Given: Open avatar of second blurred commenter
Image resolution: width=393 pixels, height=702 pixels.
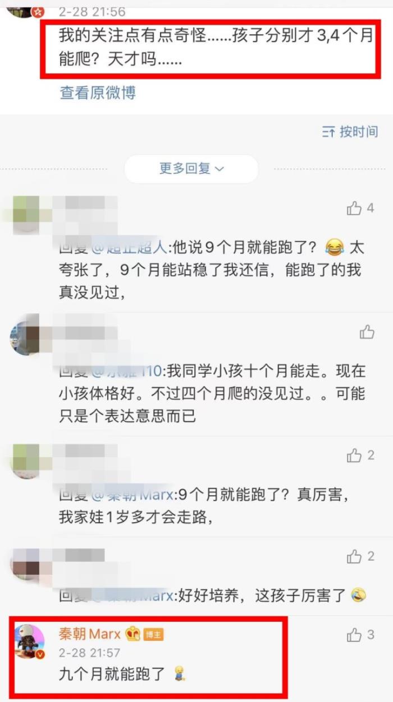Looking at the screenshot, I should click(25, 336).
